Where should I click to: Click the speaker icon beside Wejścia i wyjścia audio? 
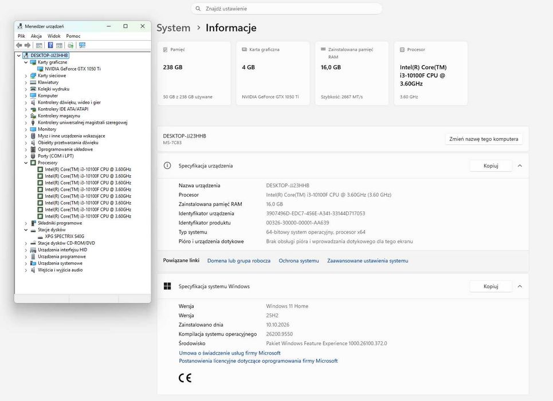33,270
